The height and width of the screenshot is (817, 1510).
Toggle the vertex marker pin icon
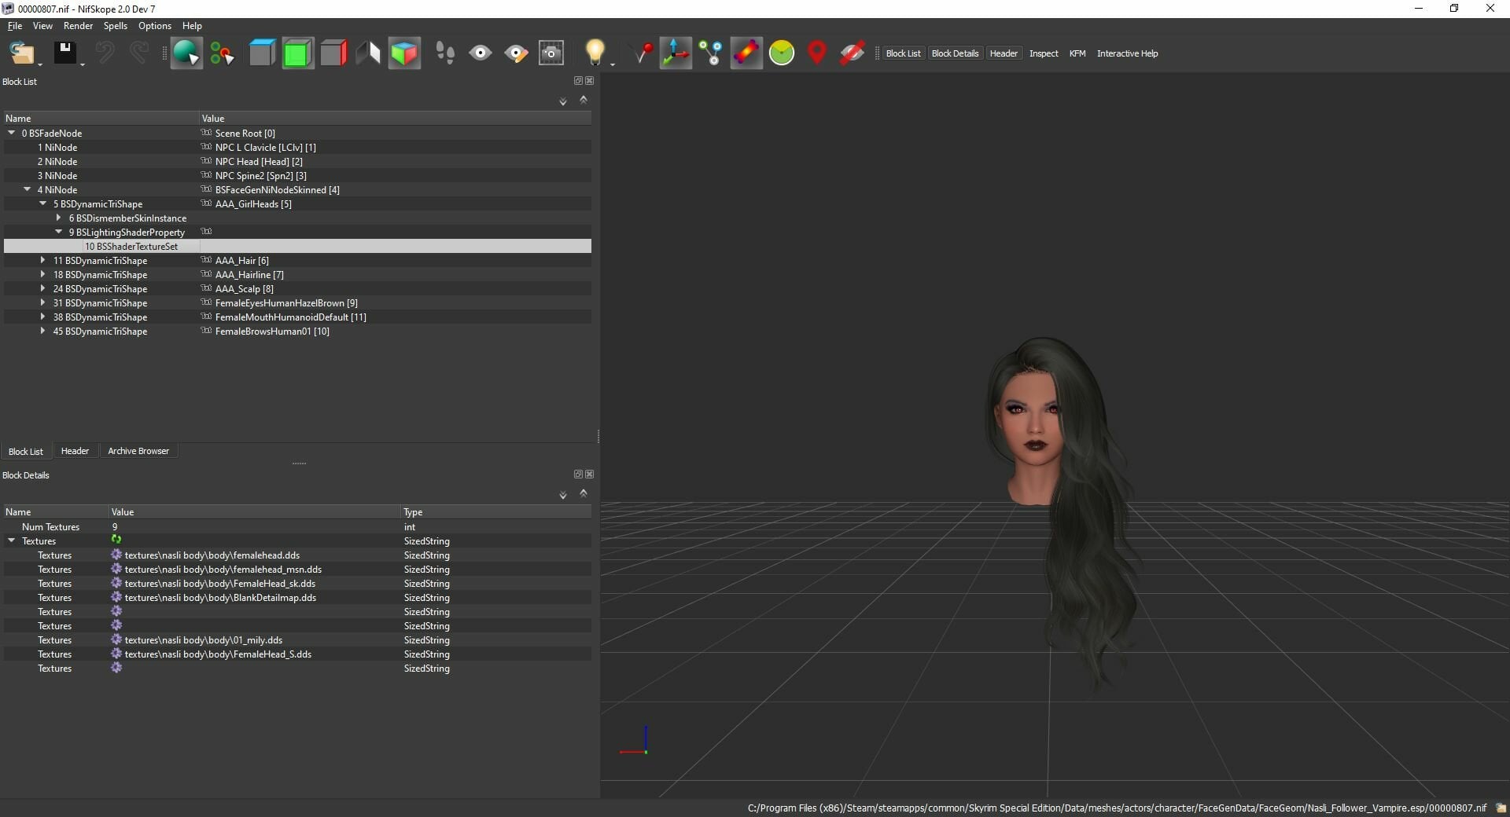tap(643, 53)
